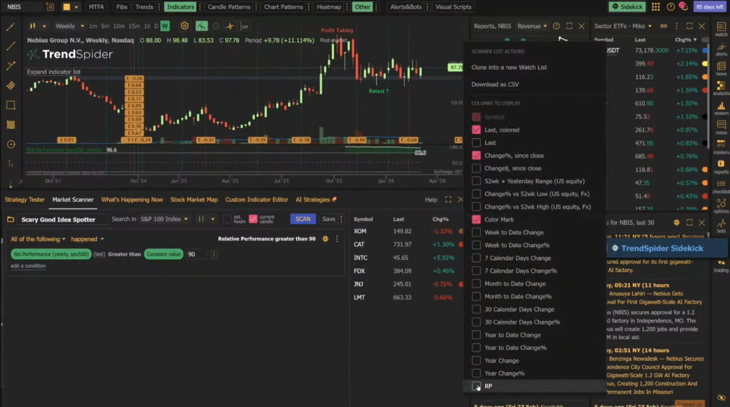
Task: Switch to Stock Market Map tab
Action: 194,199
